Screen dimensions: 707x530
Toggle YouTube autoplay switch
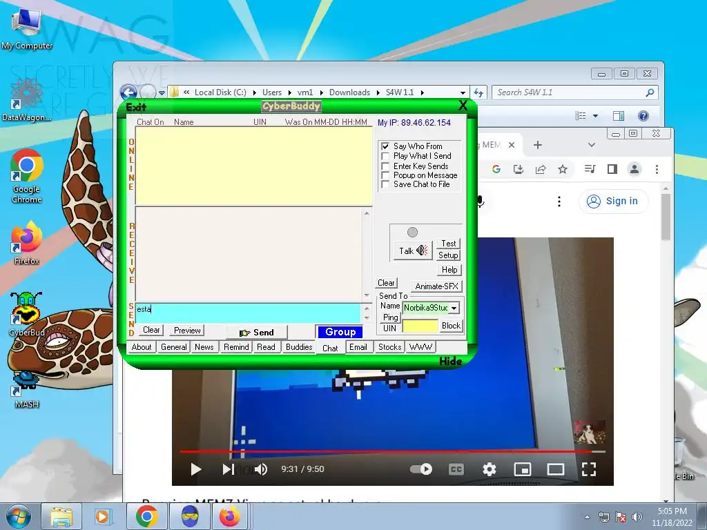[x=420, y=469]
